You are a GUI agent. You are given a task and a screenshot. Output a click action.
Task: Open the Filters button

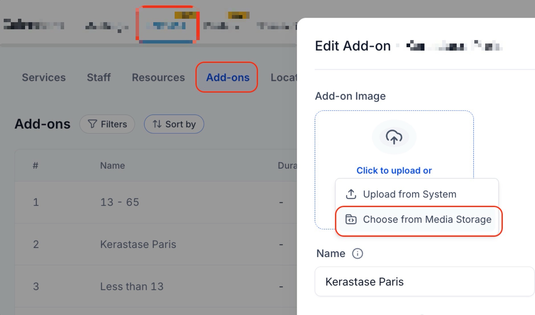point(107,124)
